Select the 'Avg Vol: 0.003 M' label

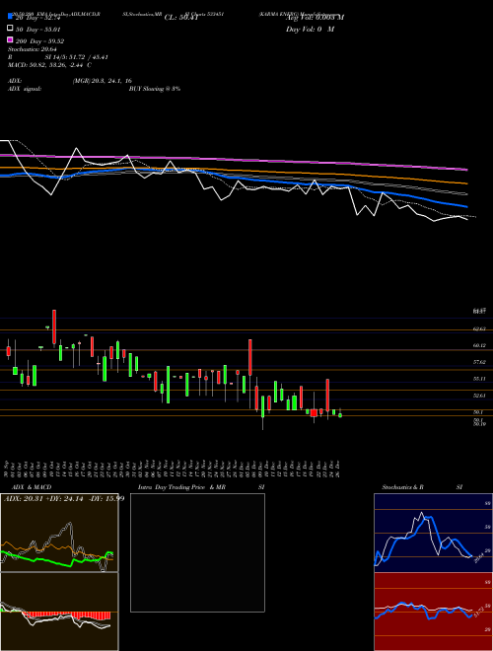point(315,18)
